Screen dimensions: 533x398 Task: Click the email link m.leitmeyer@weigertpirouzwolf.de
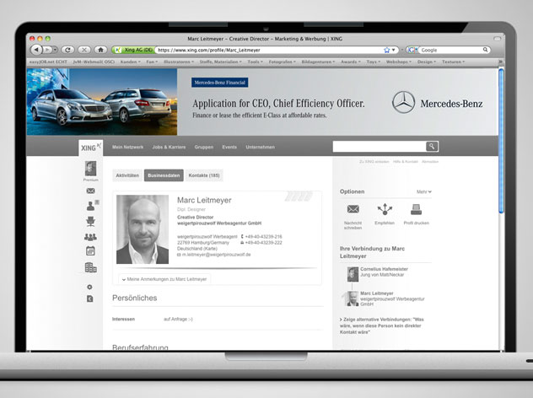click(215, 254)
